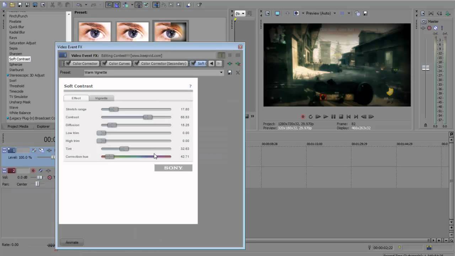Click Record button in preview transport
The height and width of the screenshot is (256, 455).
point(303,117)
